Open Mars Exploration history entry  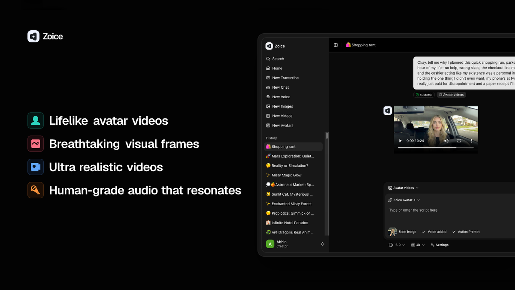coord(293,156)
